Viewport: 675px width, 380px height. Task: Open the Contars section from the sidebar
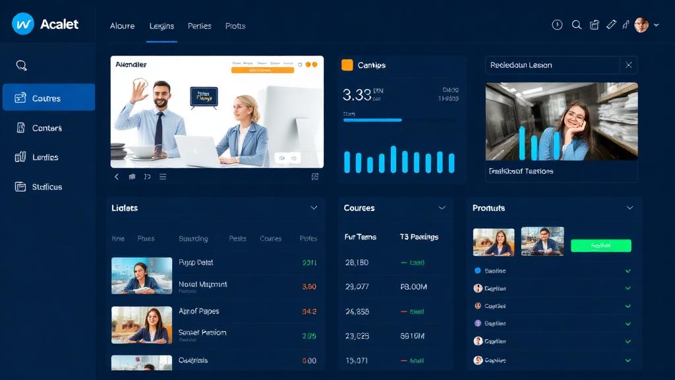pyautogui.click(x=22, y=127)
